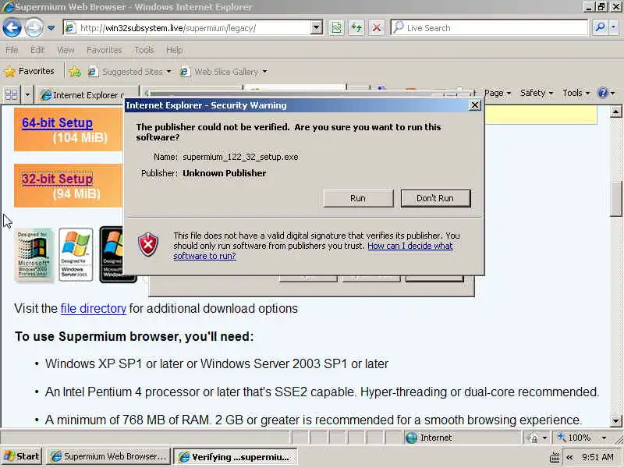Click Don't Run in the Security Warning
The height and width of the screenshot is (468, 624).
click(435, 198)
